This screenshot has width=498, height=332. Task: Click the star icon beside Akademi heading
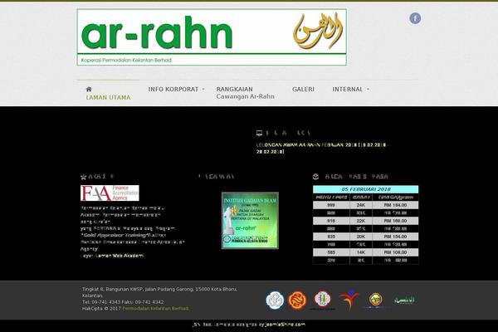coord(83,177)
